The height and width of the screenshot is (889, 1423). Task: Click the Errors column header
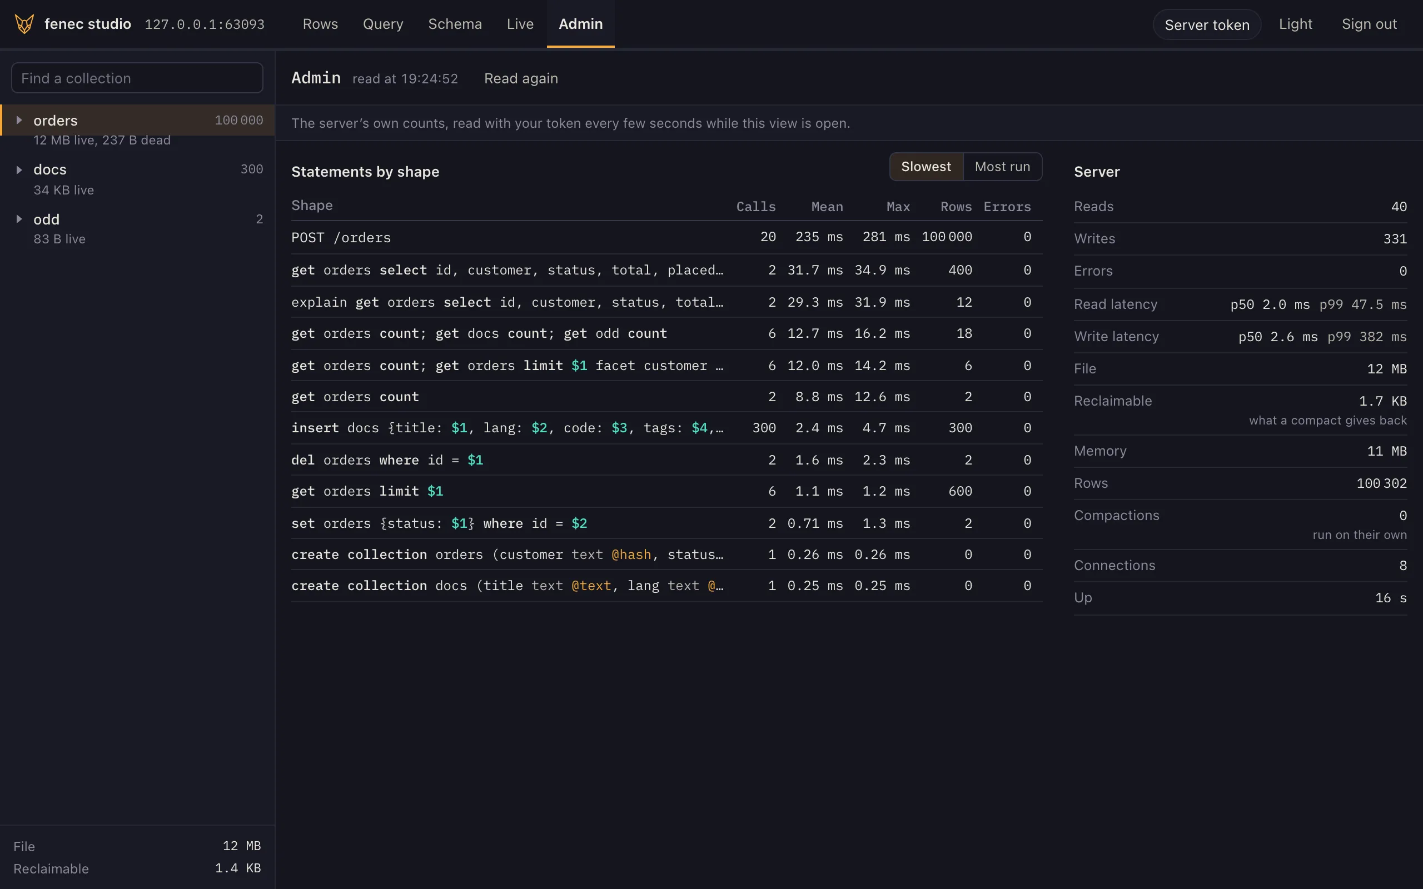1007,207
